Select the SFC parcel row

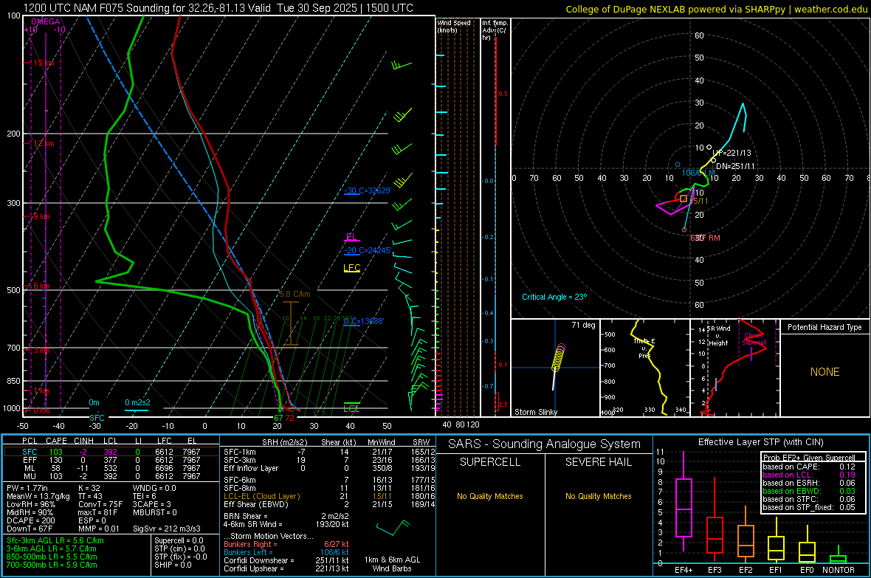point(111,452)
